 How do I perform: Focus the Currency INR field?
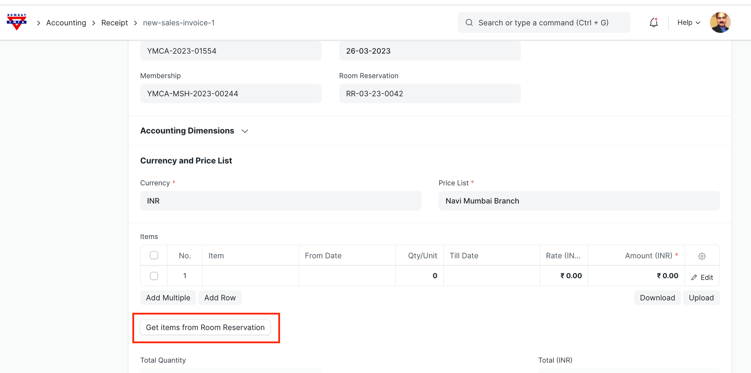point(280,201)
